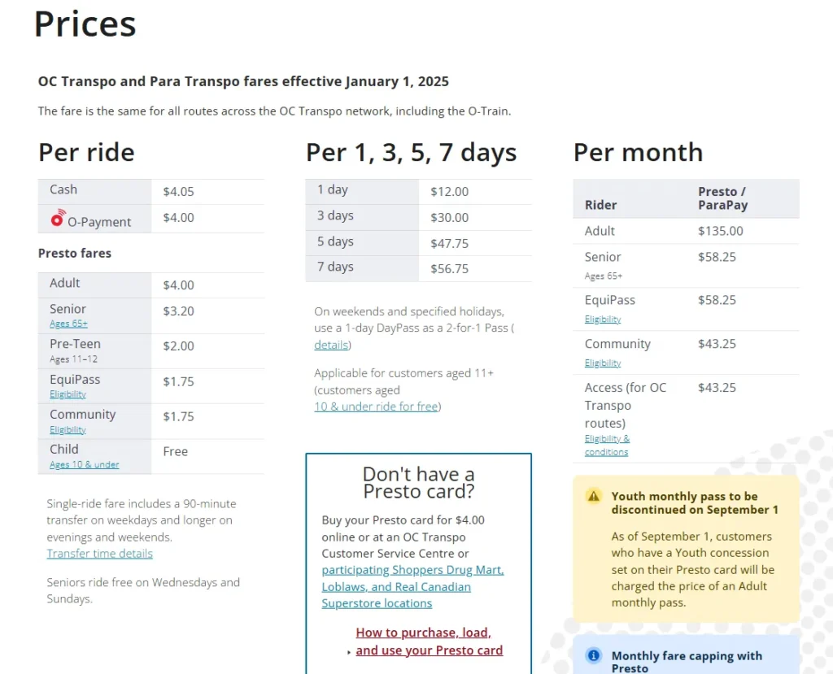833x674 pixels.
Task: Click the blue info circle icon
Action: click(594, 655)
